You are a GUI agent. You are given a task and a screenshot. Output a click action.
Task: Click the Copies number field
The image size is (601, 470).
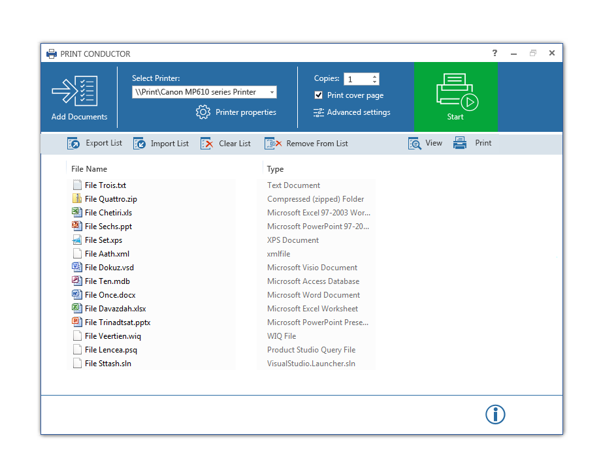click(357, 79)
